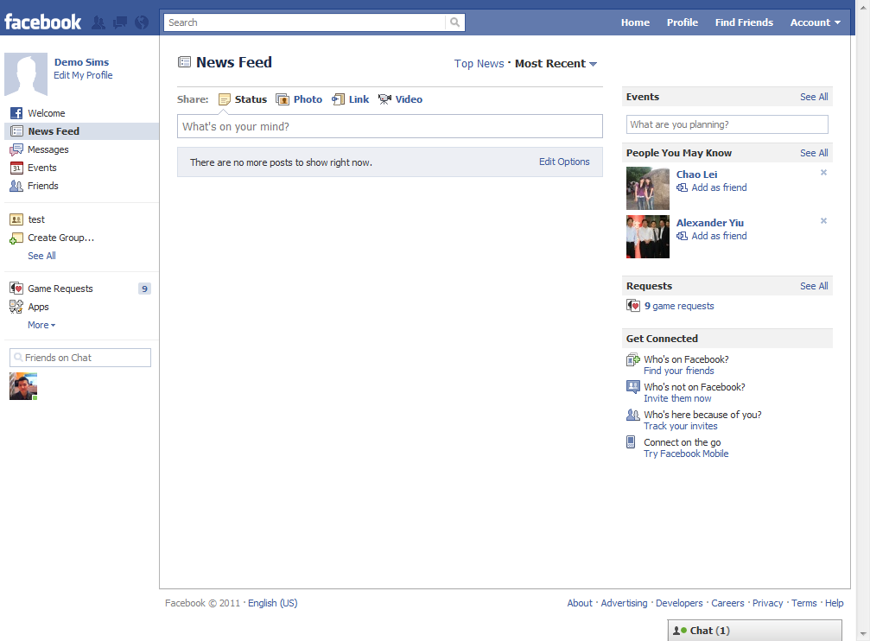
Task: Click Find your friends link
Action: coord(678,371)
